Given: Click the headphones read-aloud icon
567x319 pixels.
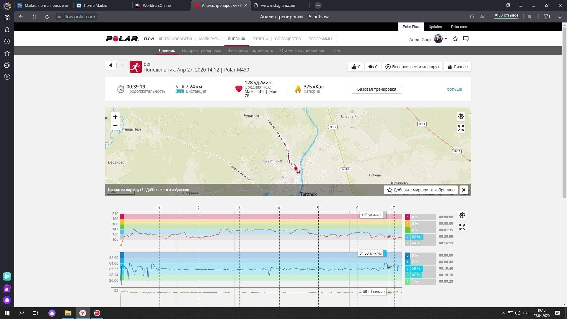Looking at the screenshot, I should (472, 17).
